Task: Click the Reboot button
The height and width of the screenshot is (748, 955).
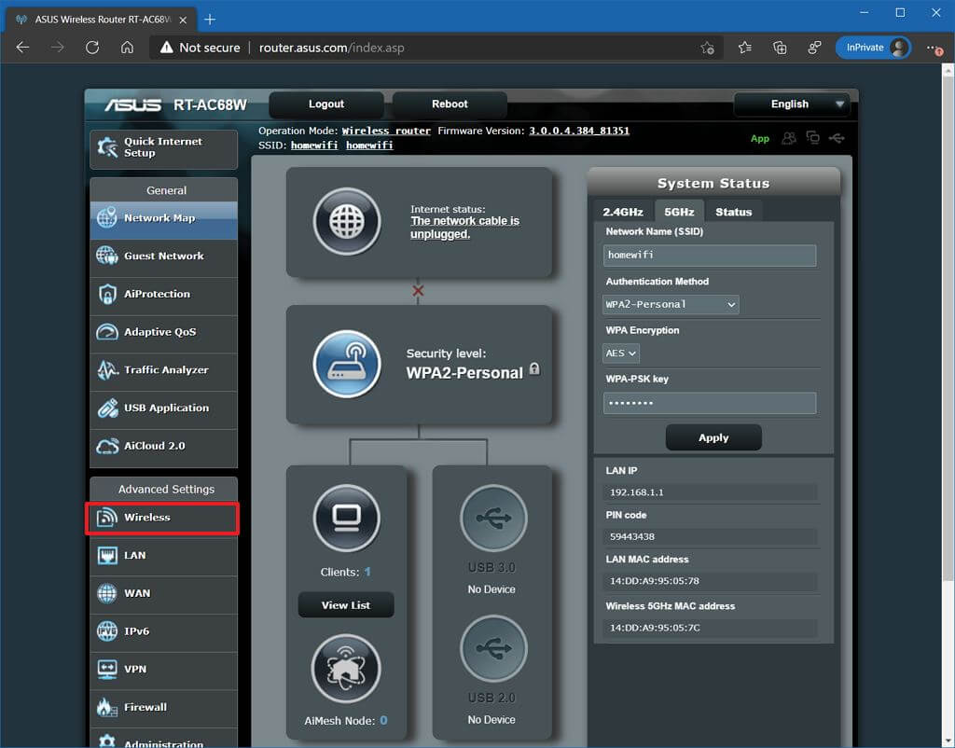Action: pyautogui.click(x=449, y=104)
